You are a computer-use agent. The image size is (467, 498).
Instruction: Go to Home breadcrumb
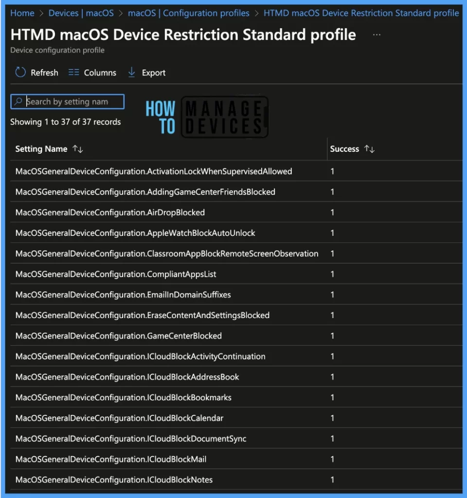[22, 13]
